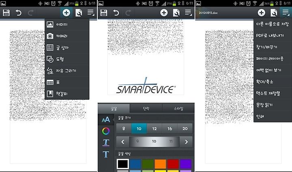Tap the save icon on the font-panel screen
The image size is (292, 172).
click(104, 13)
